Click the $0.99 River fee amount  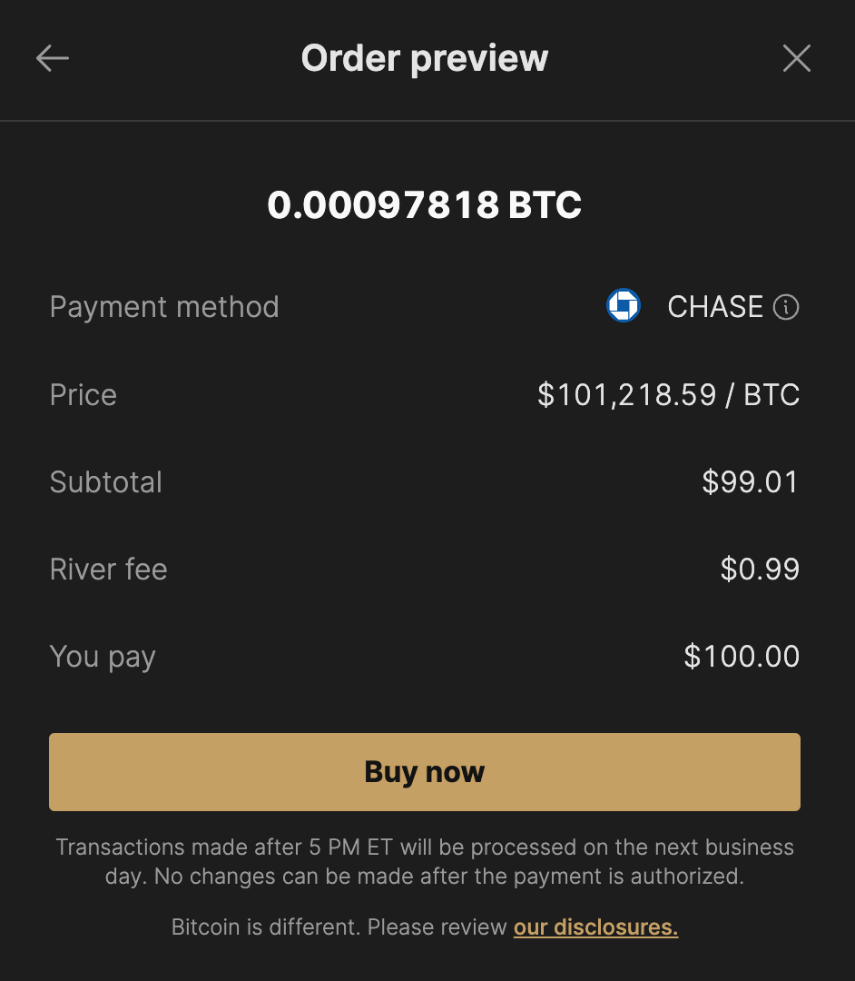pyautogui.click(x=760, y=570)
